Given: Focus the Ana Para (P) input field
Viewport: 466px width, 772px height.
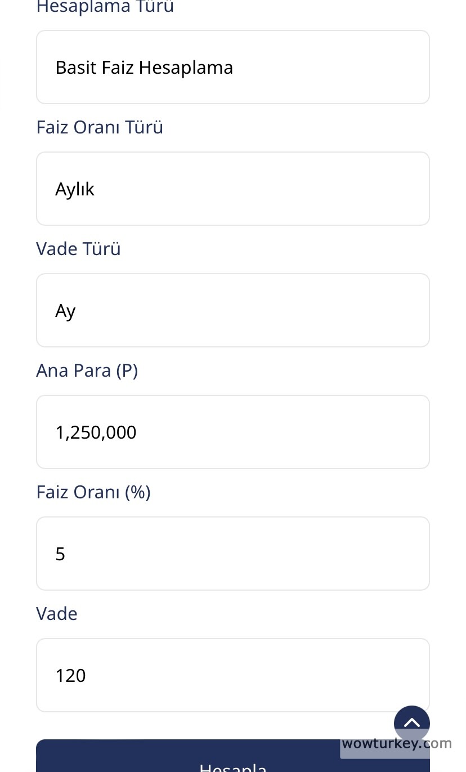Looking at the screenshot, I should 232,432.
